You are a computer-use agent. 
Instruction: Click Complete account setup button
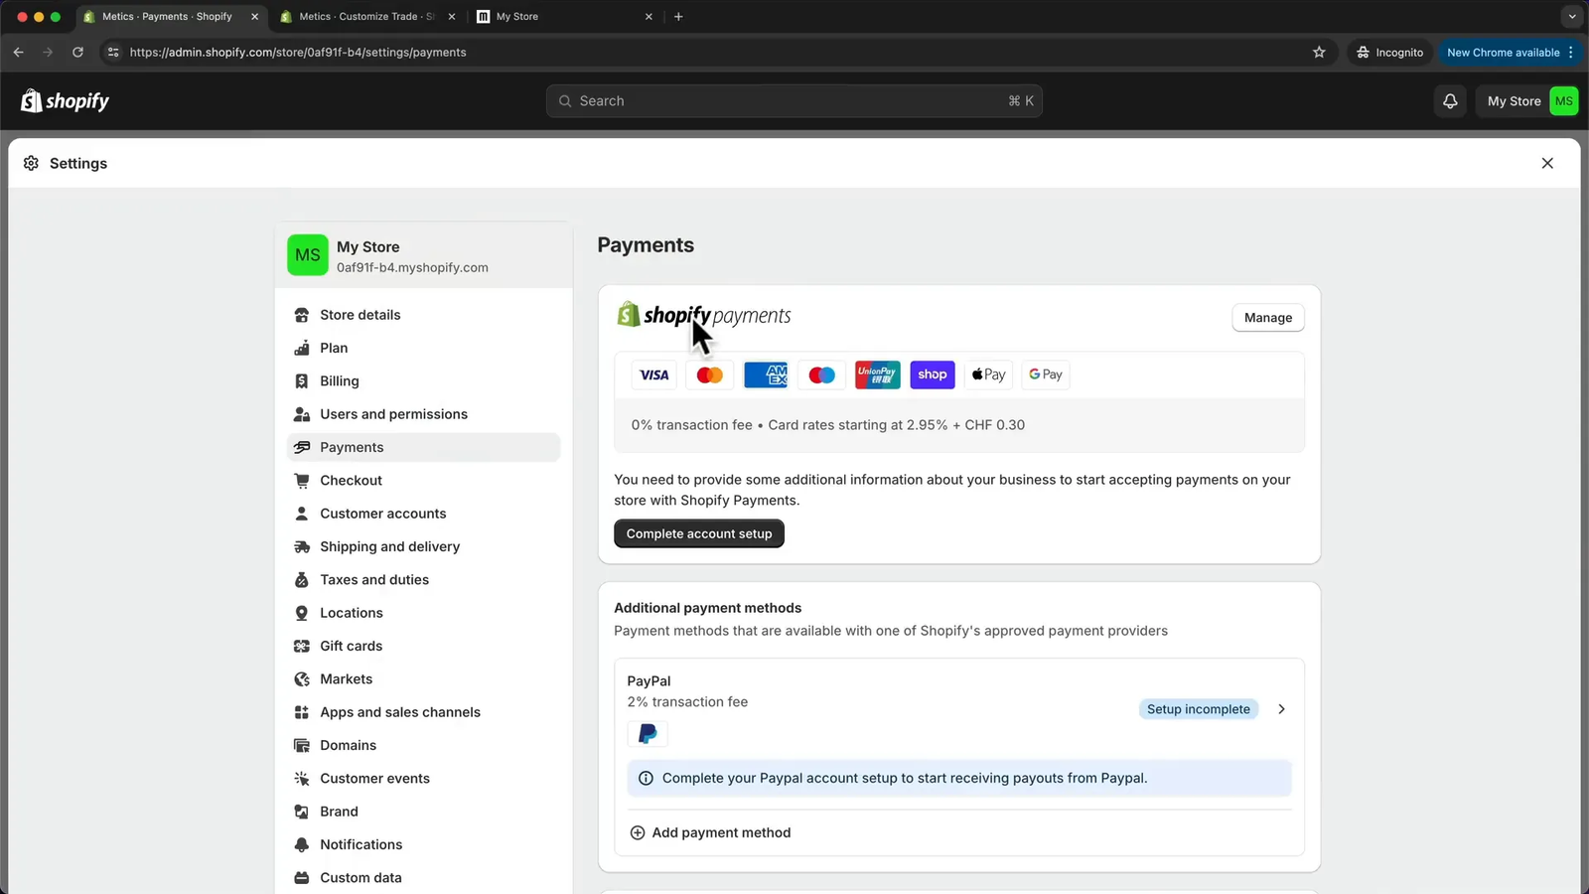pyautogui.click(x=699, y=534)
